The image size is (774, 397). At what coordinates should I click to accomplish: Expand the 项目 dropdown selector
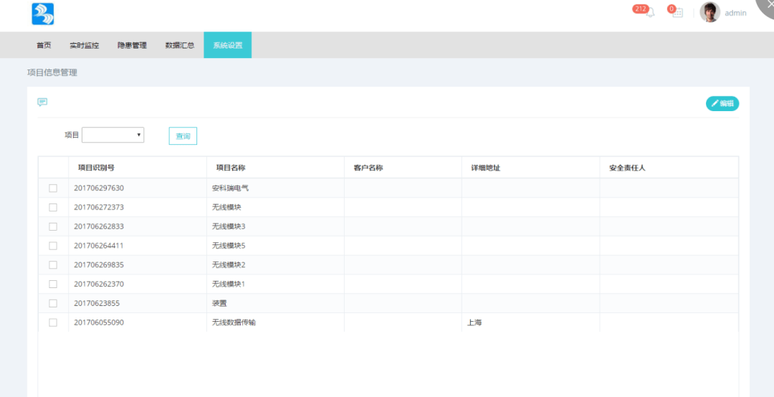(113, 135)
